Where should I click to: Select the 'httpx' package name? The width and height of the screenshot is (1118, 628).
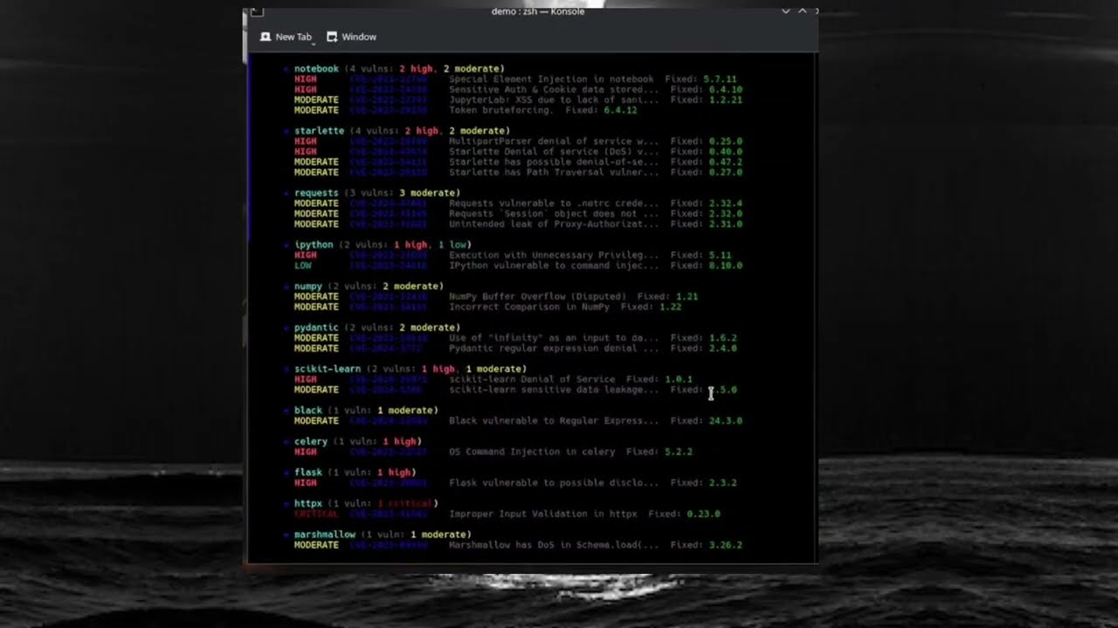coord(308,504)
